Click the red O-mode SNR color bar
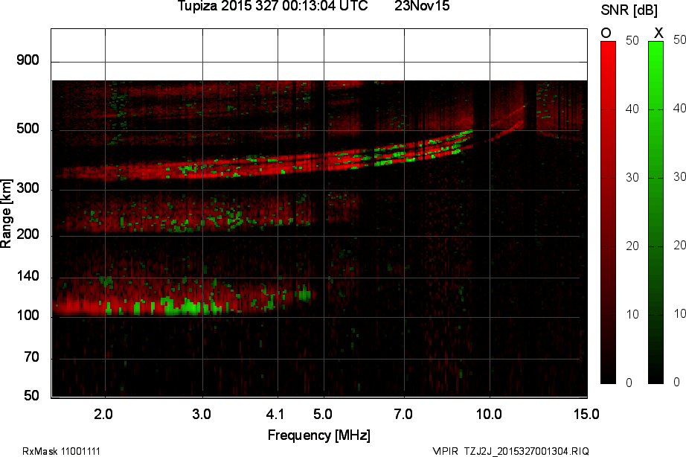Viewport: 686px width, 457px height. (608, 213)
